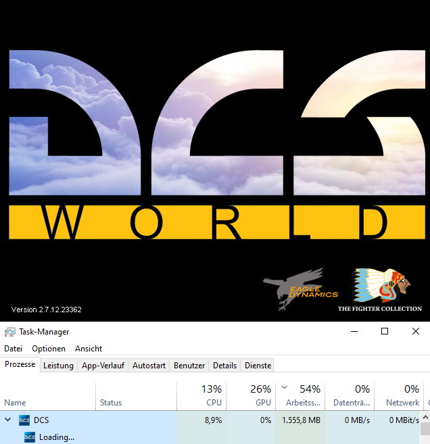Click the Version 2.7.12.23362 text
Viewport: 430px width, 444px height.
pyautogui.click(x=47, y=310)
